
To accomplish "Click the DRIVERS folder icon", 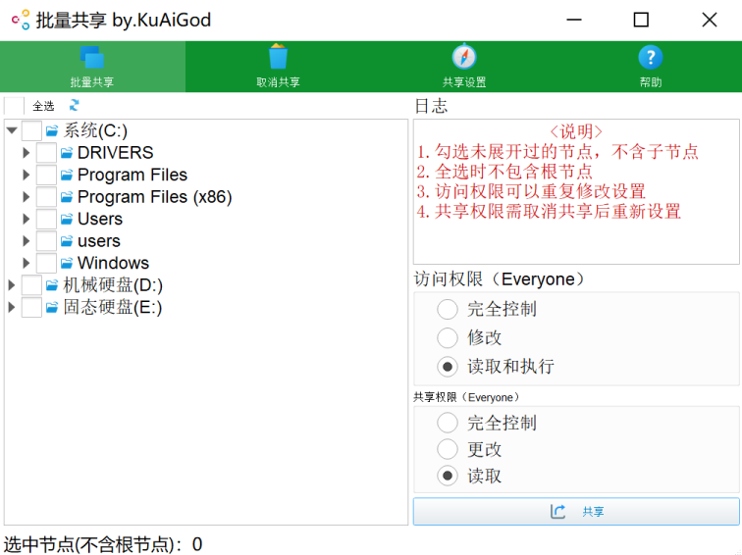I will (67, 153).
